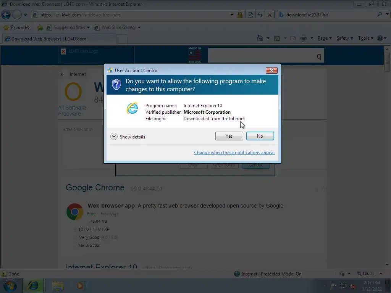Click the Web browser app link
This screenshot has width=391, height=293.
(111, 206)
